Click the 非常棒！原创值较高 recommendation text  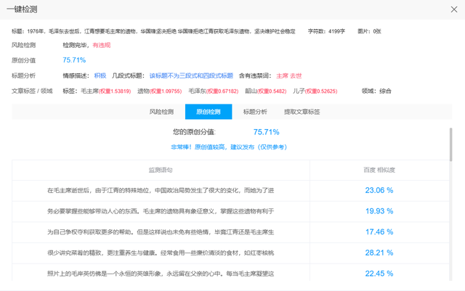click(x=229, y=147)
